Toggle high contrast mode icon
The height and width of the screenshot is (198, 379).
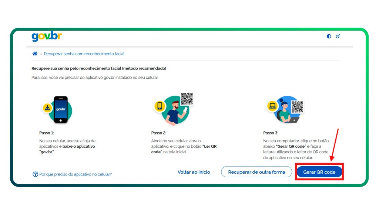point(329,36)
